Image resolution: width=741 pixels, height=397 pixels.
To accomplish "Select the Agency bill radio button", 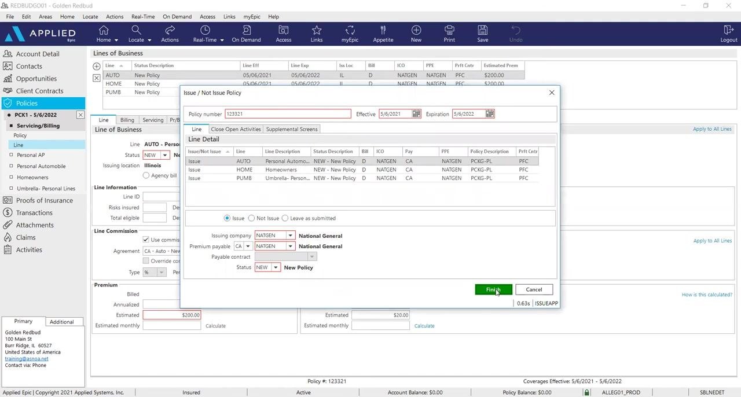I will (x=146, y=175).
